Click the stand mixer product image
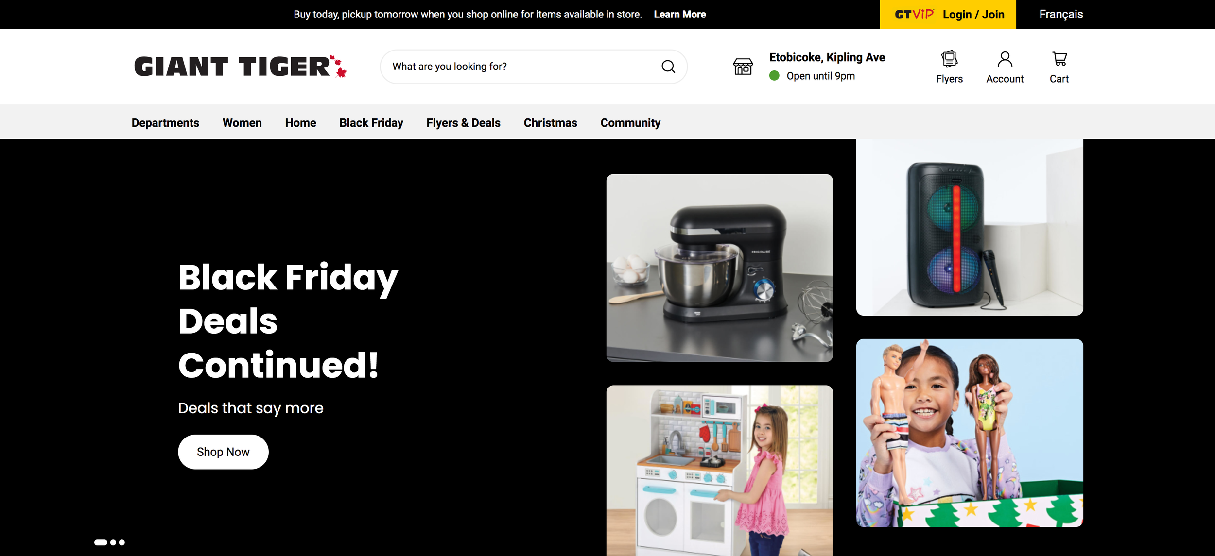 [x=719, y=268]
